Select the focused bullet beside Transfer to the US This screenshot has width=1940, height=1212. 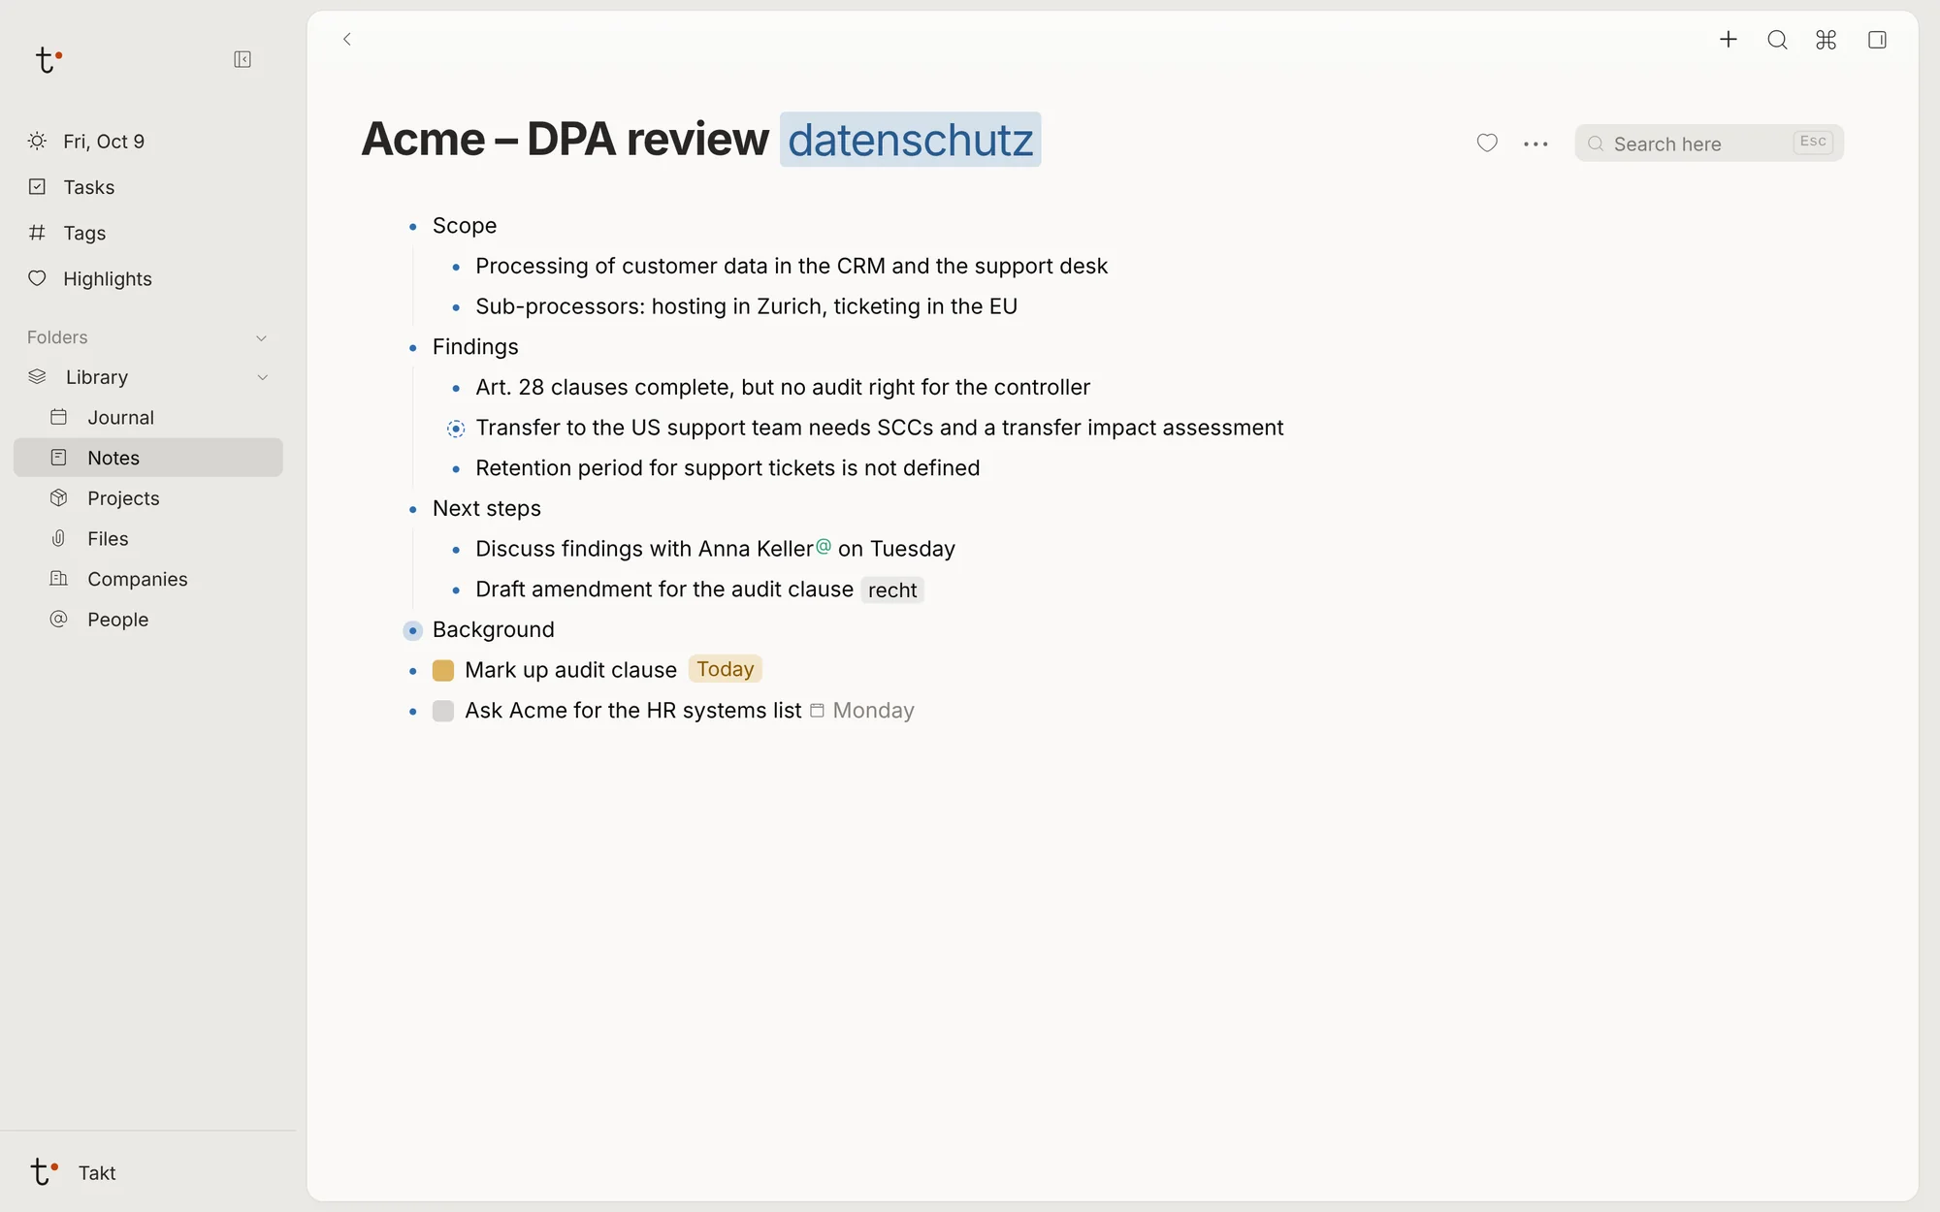[x=456, y=429]
